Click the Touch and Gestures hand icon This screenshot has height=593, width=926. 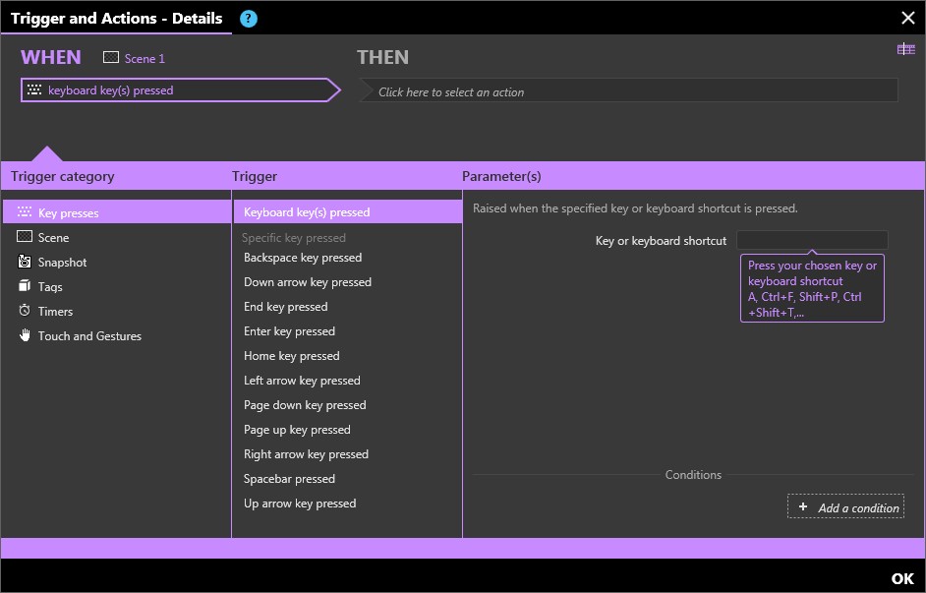point(25,335)
